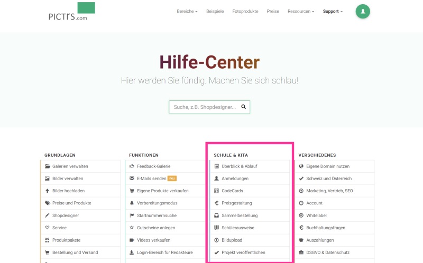Click the QR icon beside CodeCards
Viewport: 423px width, 263px height.
tap(216, 191)
